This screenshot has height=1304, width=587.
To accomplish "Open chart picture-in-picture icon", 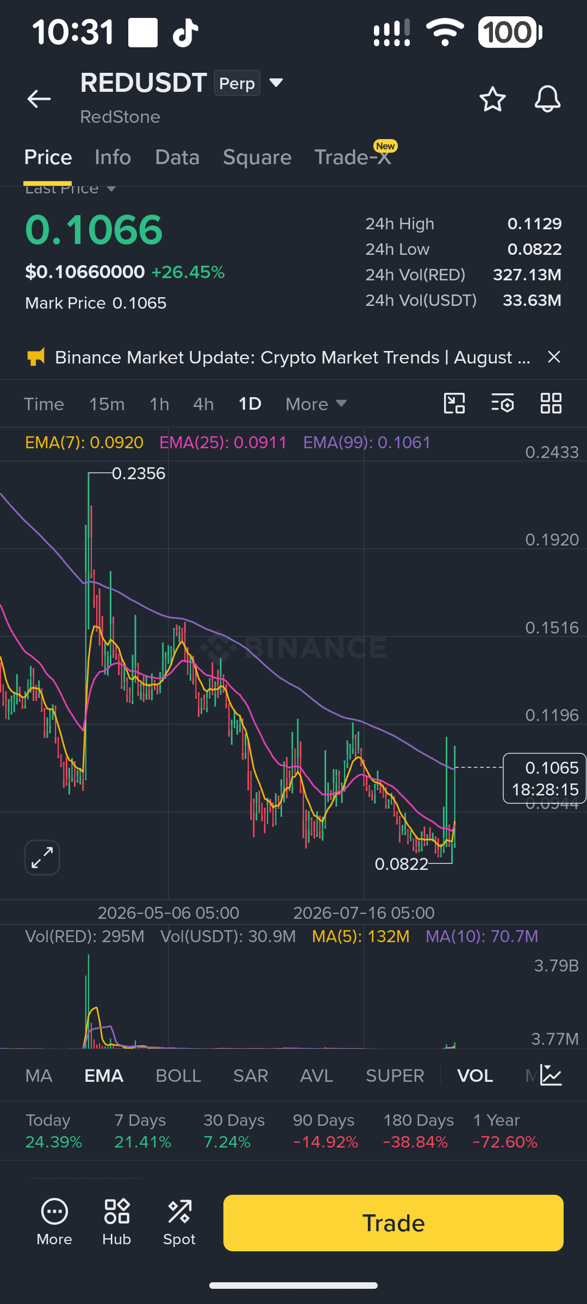I will [x=454, y=404].
